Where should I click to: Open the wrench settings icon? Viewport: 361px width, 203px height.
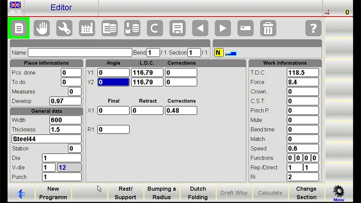pos(64,28)
